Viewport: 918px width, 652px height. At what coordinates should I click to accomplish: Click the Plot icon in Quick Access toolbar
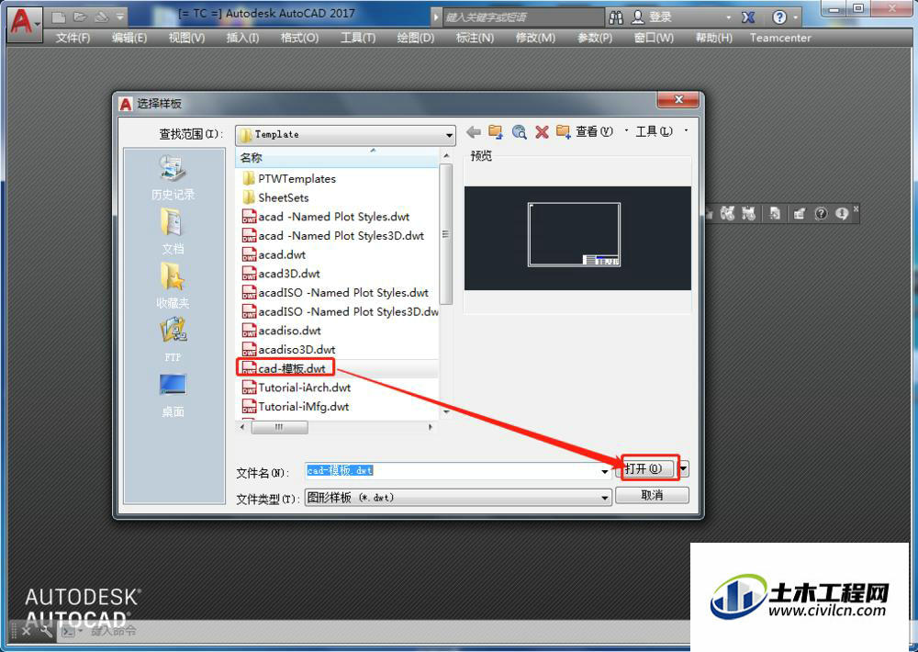click(x=101, y=17)
